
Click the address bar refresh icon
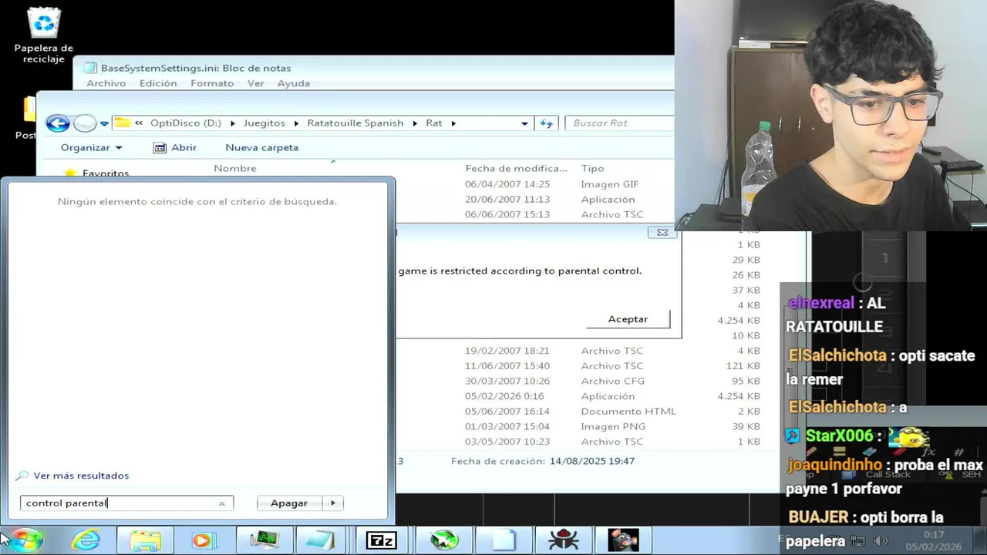547,123
